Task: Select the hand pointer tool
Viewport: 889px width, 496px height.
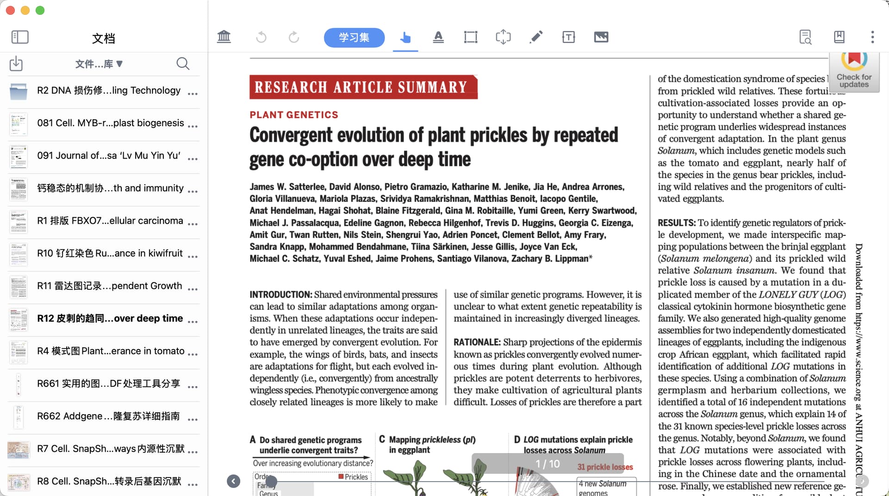Action: (x=405, y=37)
